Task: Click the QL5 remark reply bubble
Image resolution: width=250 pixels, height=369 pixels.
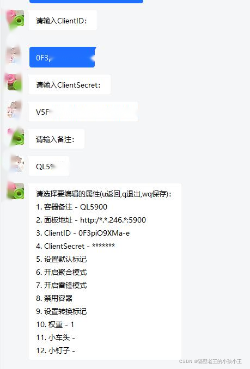Action: coord(49,166)
